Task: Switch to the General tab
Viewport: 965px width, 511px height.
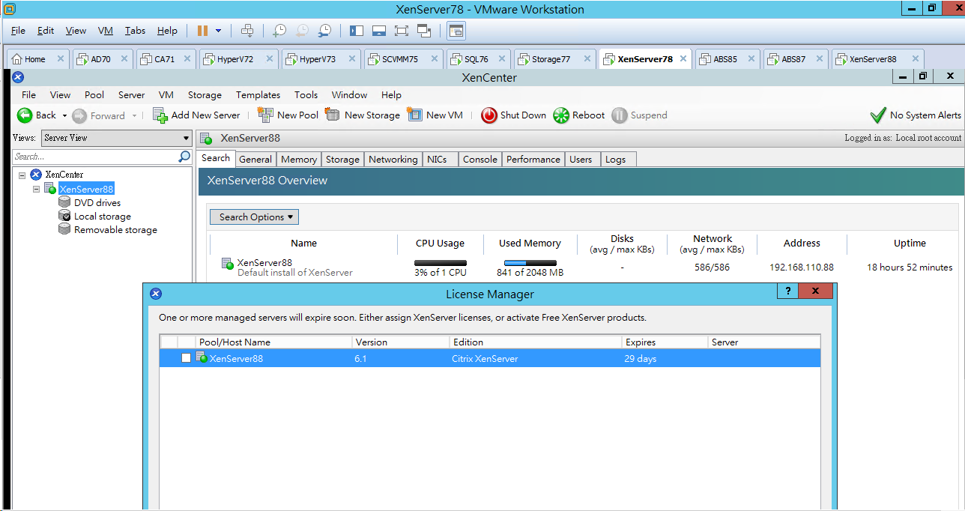Action: 255,159
